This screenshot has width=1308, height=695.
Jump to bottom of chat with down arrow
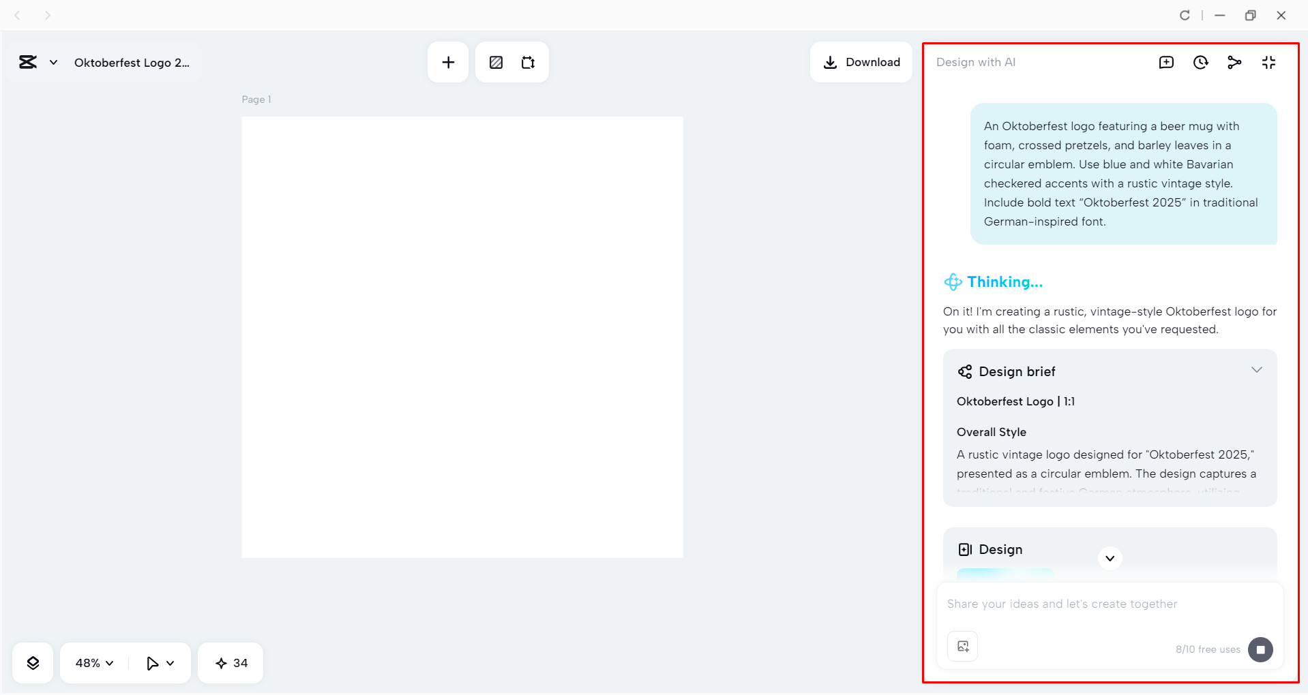[x=1110, y=558]
